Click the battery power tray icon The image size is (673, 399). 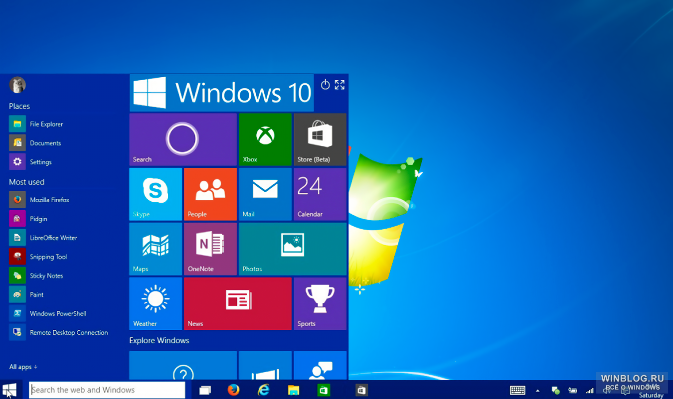pyautogui.click(x=573, y=391)
